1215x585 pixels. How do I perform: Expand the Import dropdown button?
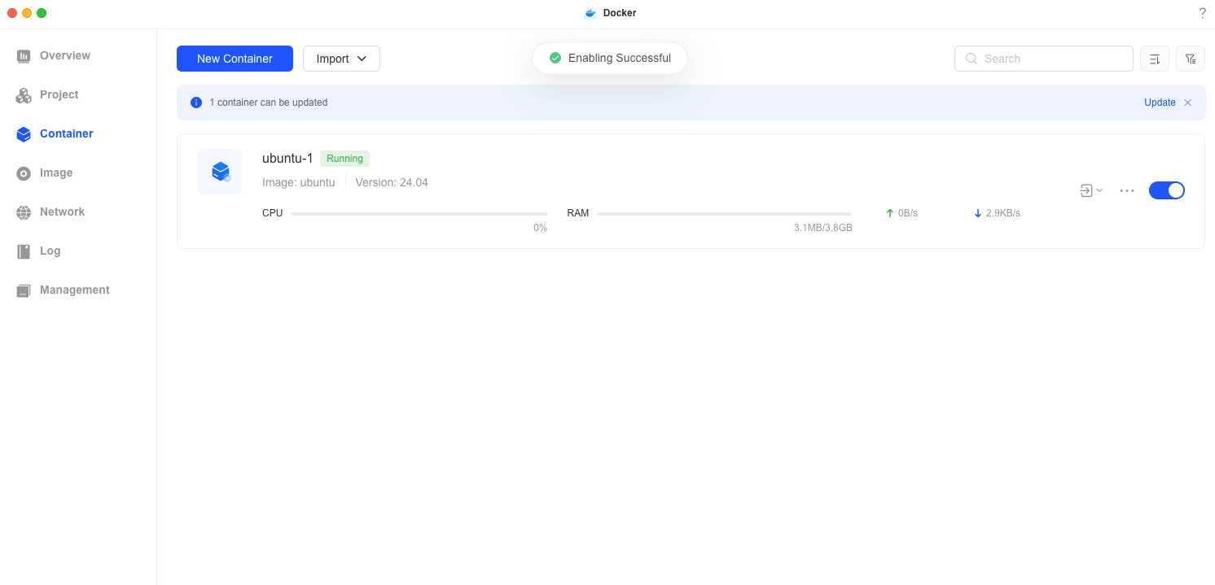click(x=341, y=59)
